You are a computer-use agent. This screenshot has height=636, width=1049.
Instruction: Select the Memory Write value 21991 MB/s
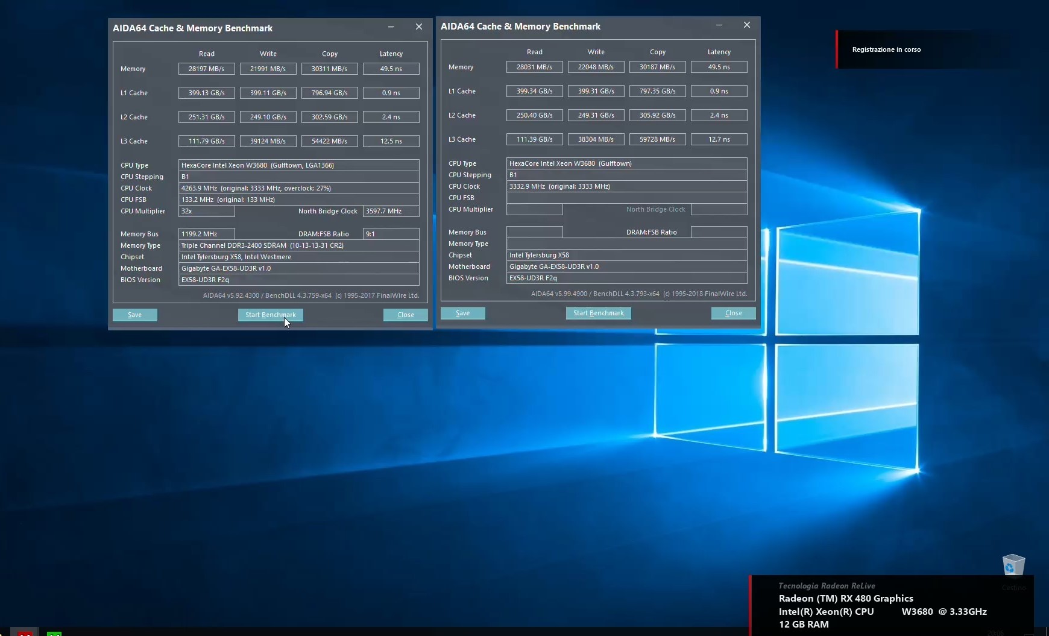[x=268, y=69]
